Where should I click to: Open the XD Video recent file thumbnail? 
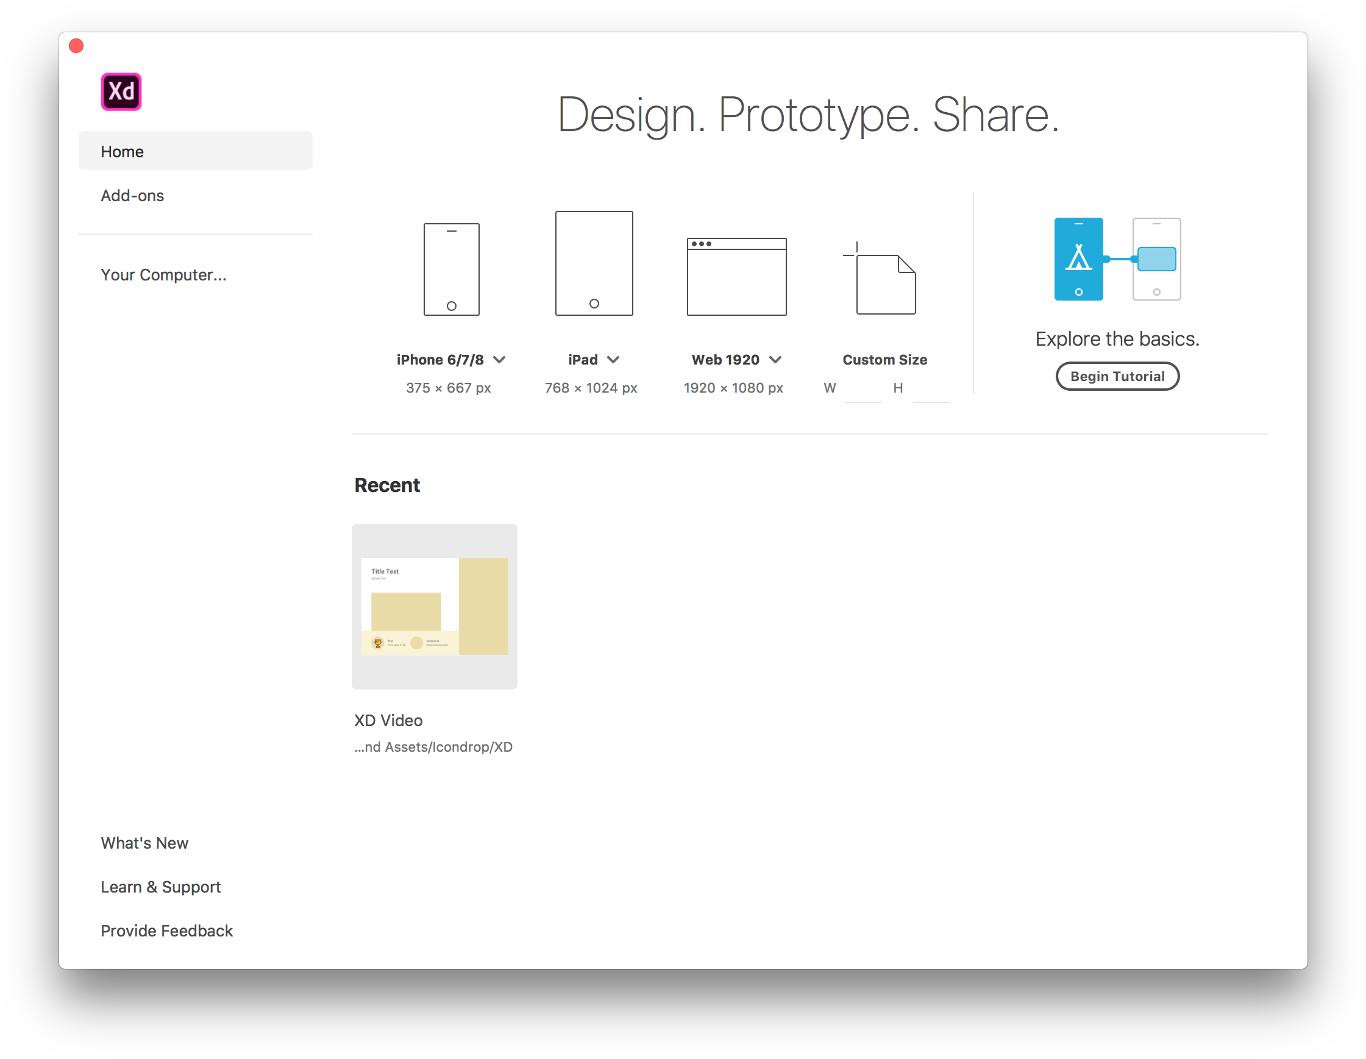pos(434,606)
